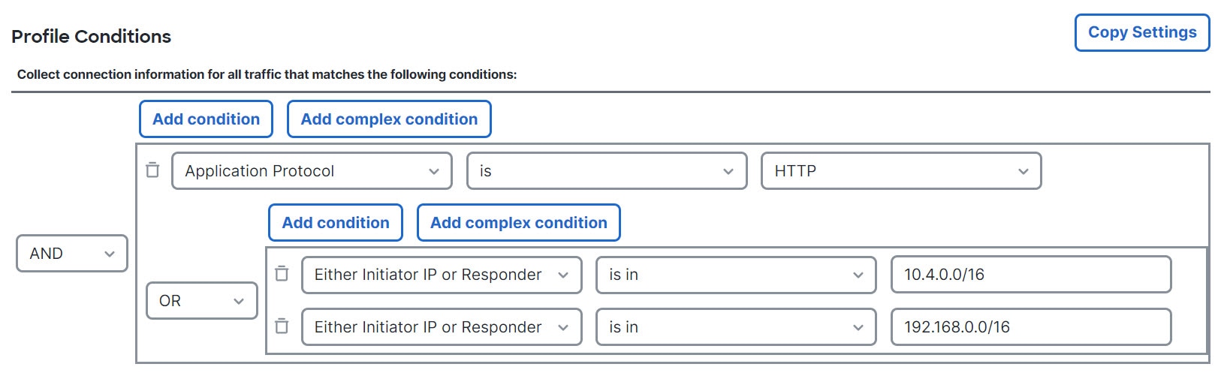The width and height of the screenshot is (1218, 373).
Task: Click the 192.168.0.0/16 IP input field
Action: [x=1031, y=327]
